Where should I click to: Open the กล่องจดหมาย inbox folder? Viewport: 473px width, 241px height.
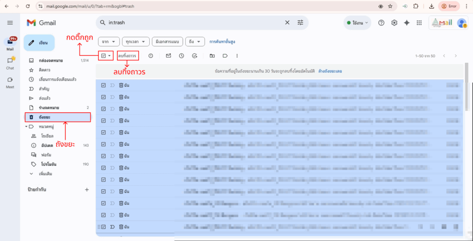(x=51, y=60)
